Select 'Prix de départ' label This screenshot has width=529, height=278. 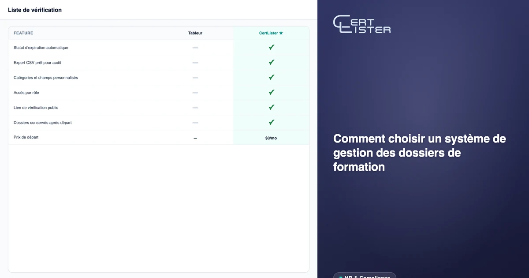pos(26,137)
